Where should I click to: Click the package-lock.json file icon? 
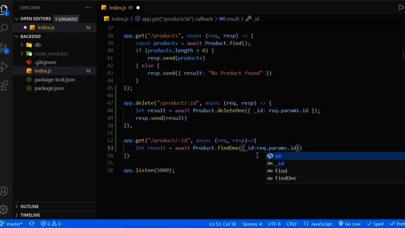point(29,80)
